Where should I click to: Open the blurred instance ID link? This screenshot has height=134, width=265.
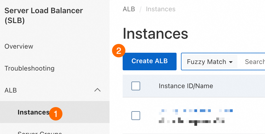(x=196, y=111)
